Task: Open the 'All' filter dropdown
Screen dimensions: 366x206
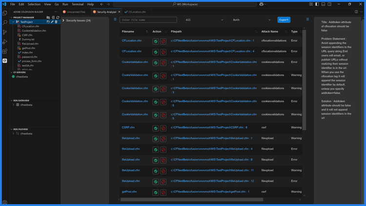Action: click(204, 20)
